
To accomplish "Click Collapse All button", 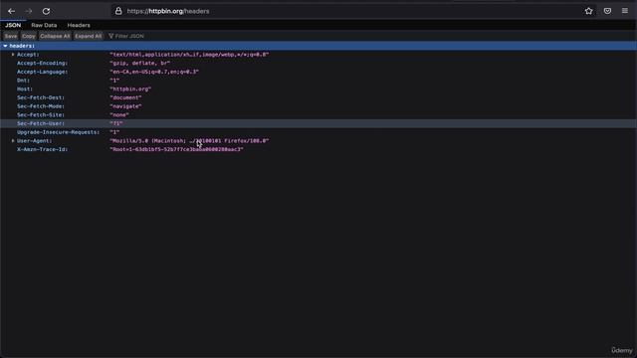I will point(55,36).
